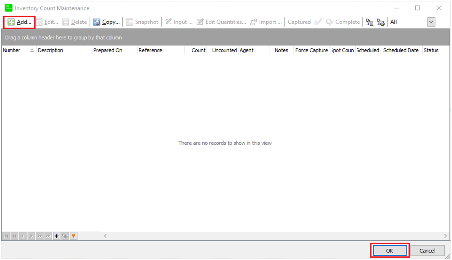Click the Add button in the toolbar
The height and width of the screenshot is (260, 452).
point(20,22)
